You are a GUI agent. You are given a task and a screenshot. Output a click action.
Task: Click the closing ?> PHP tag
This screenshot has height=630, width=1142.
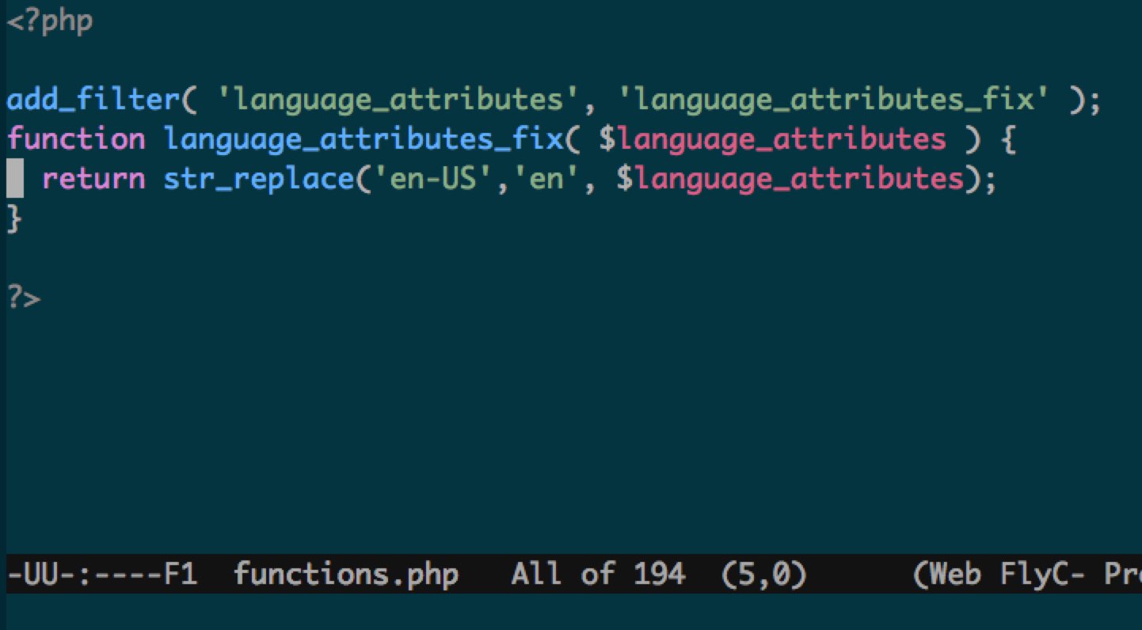coord(23,298)
